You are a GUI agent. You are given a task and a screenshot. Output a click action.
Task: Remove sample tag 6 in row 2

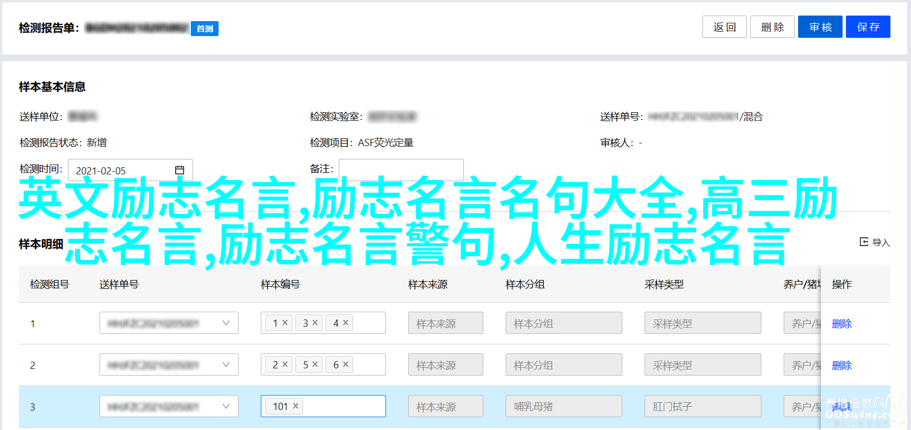[345, 364]
